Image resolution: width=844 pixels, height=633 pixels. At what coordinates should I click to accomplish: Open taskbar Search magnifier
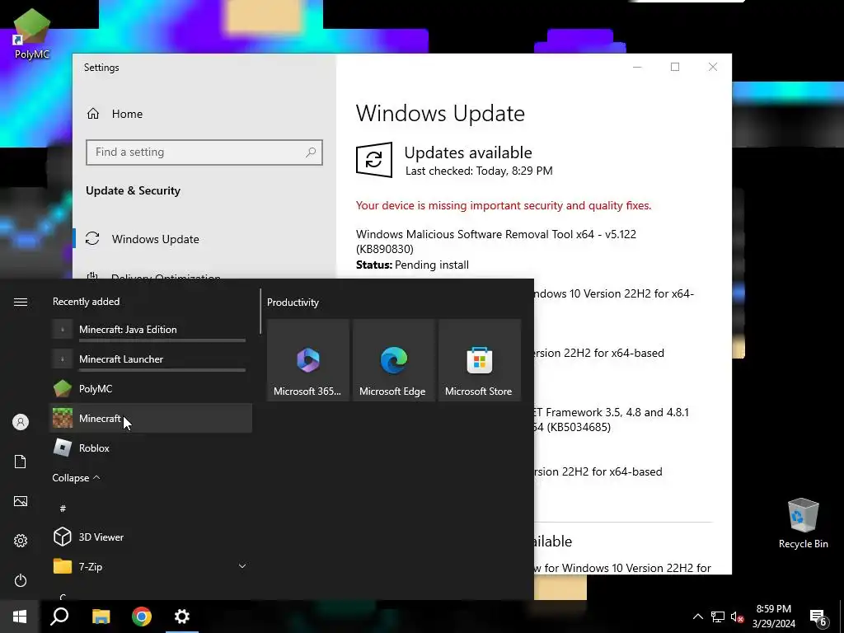pyautogui.click(x=59, y=617)
